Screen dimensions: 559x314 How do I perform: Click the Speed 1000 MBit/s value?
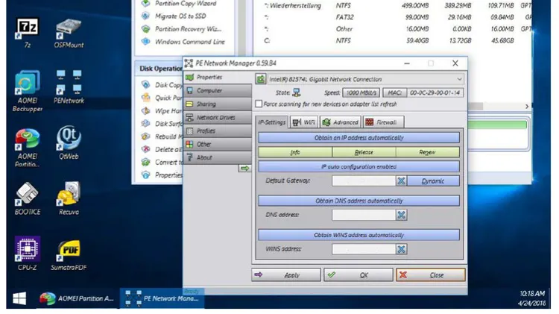pyautogui.click(x=361, y=92)
